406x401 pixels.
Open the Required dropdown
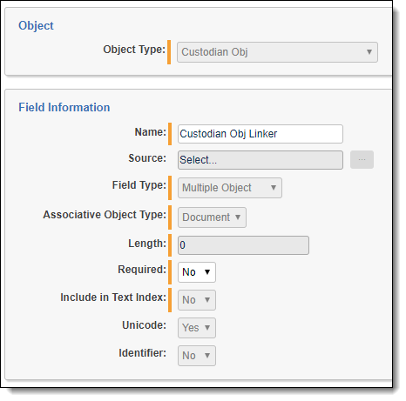click(x=197, y=272)
